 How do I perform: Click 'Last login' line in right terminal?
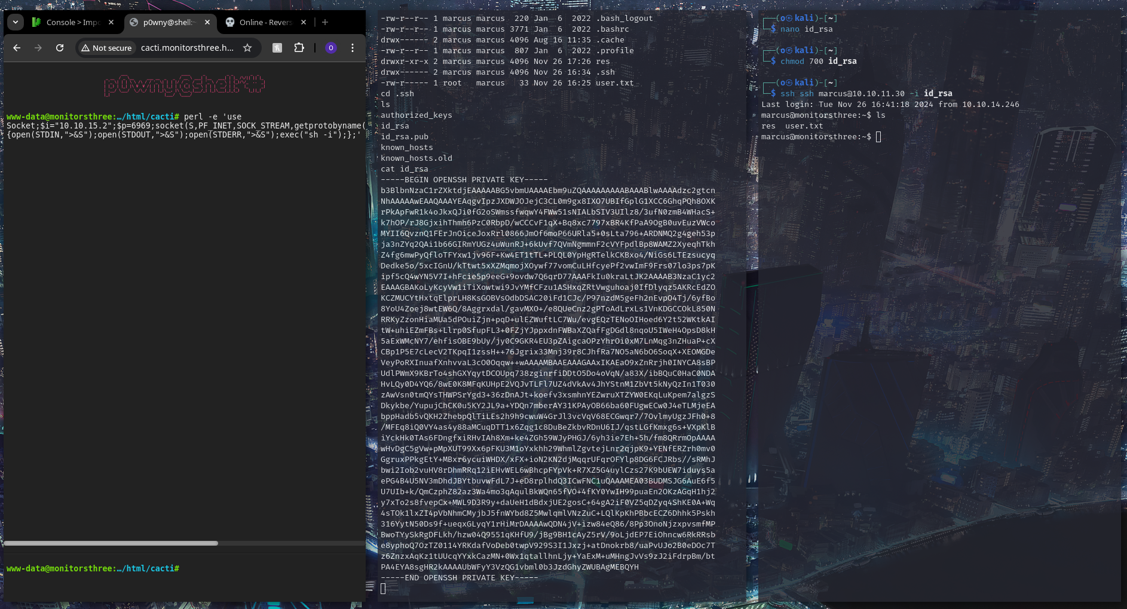890,105
